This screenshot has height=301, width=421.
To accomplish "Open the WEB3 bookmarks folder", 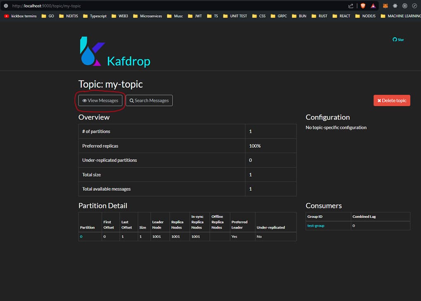I will pyautogui.click(x=120, y=16).
